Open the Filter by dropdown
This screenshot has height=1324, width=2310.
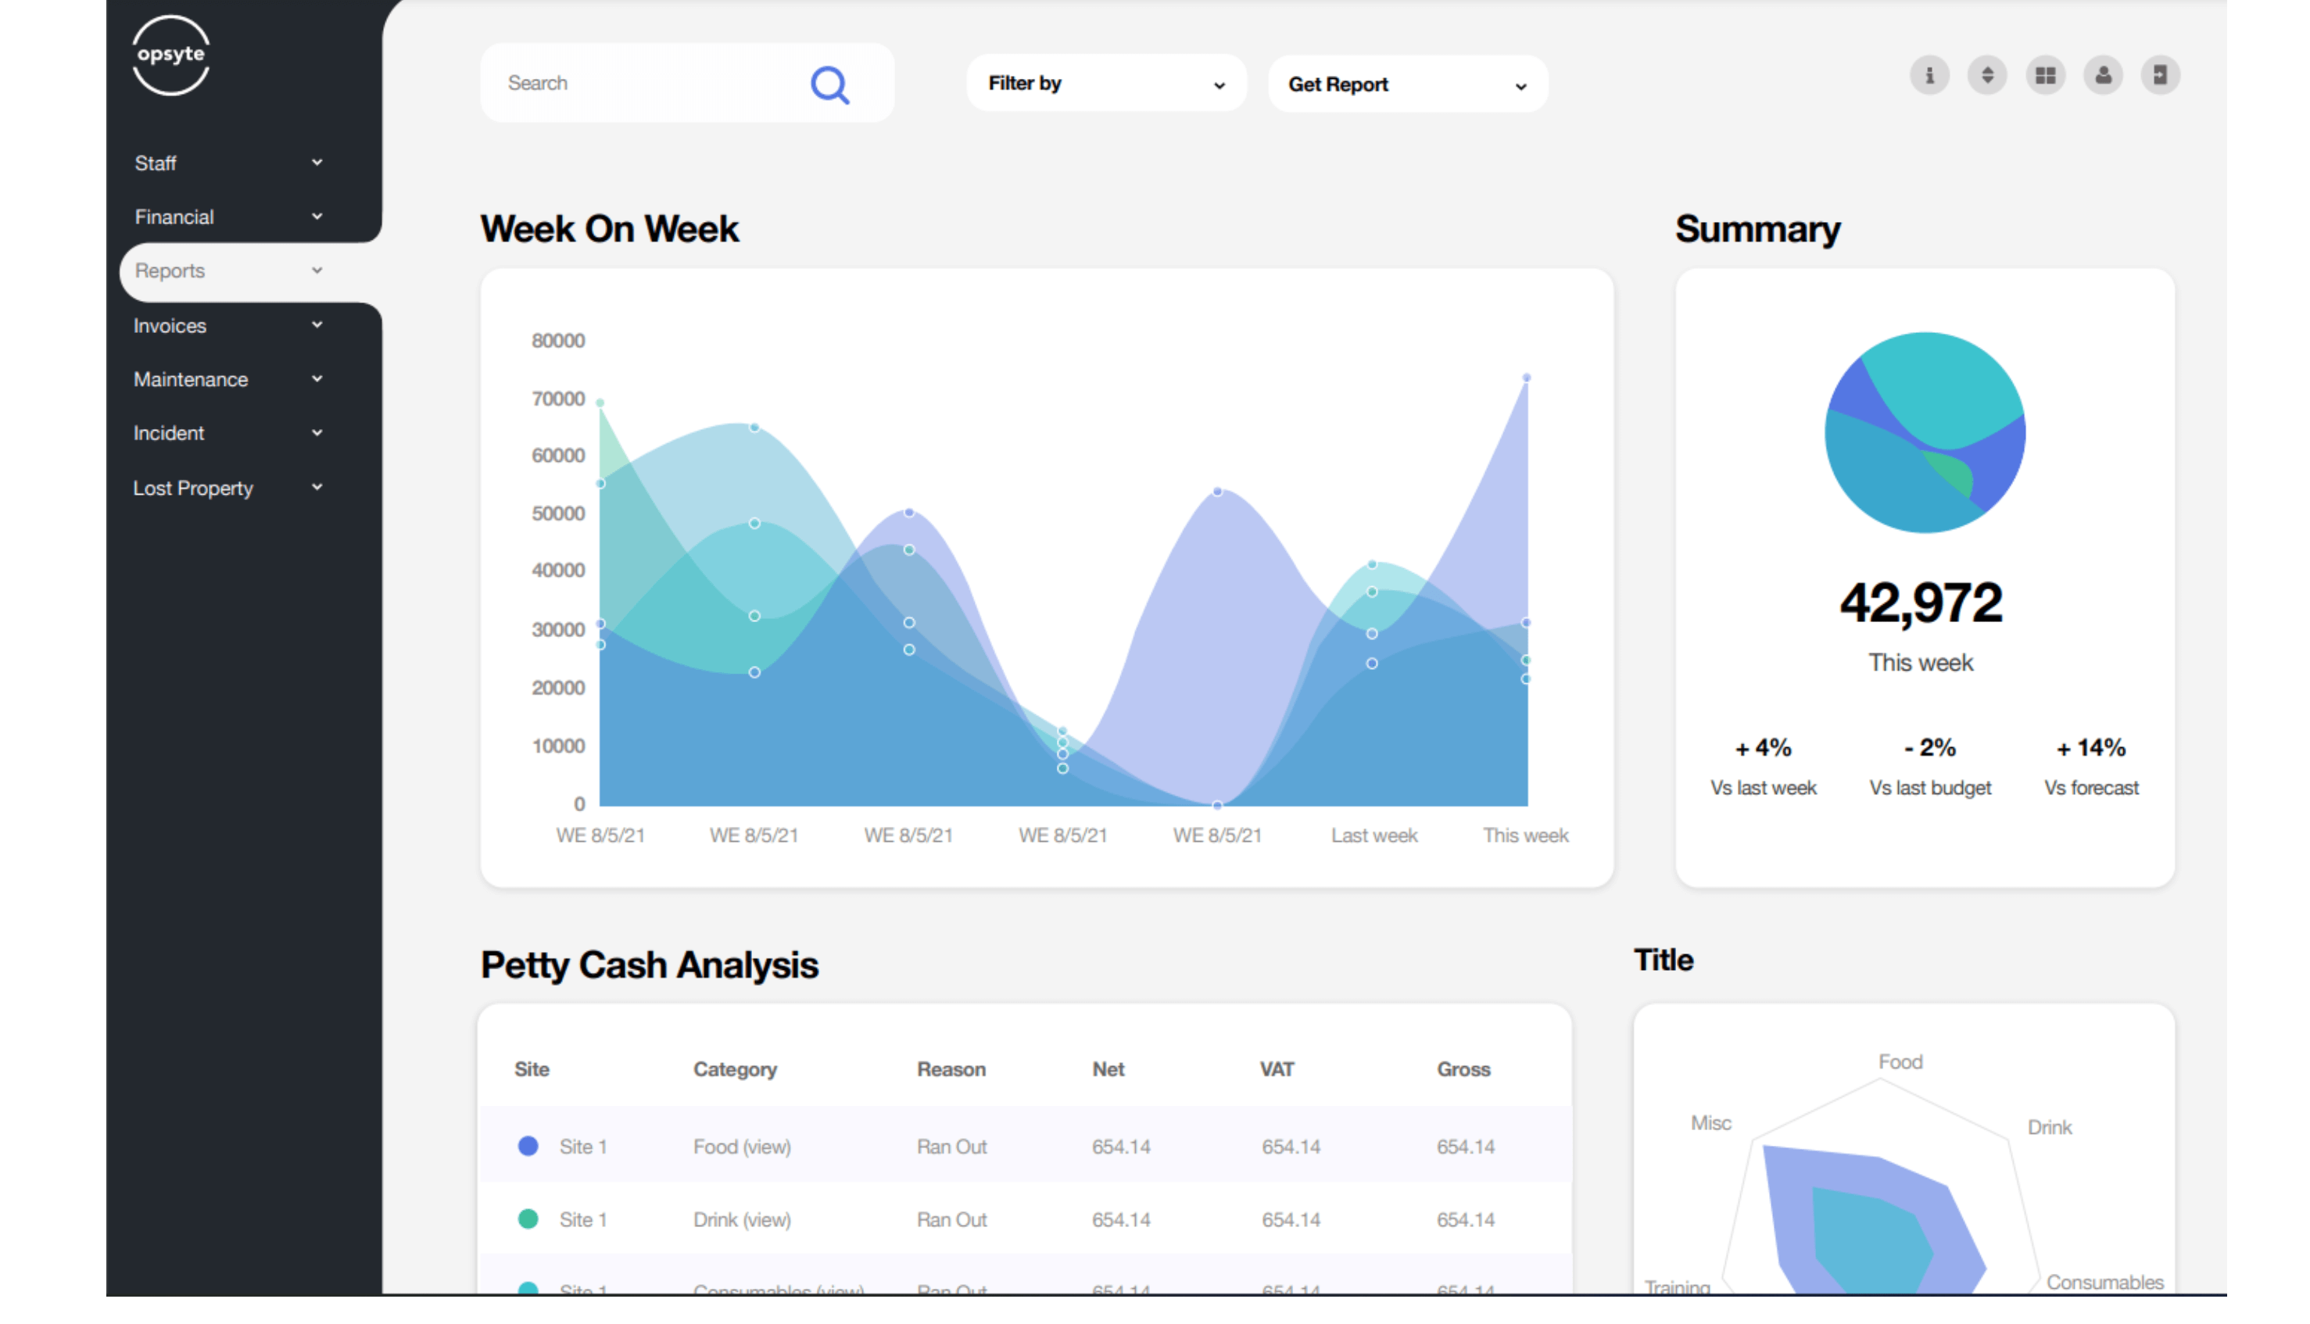click(x=1106, y=84)
